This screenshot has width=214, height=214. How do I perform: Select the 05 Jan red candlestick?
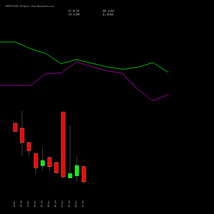coord(50,162)
